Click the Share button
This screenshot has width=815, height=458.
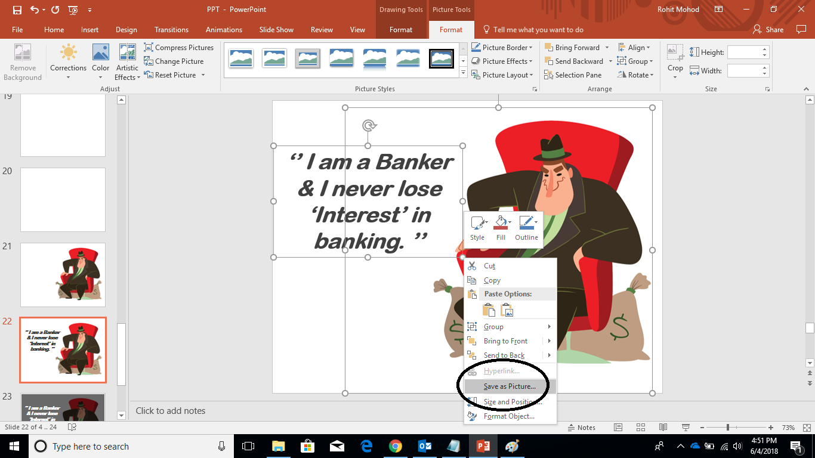(768, 30)
